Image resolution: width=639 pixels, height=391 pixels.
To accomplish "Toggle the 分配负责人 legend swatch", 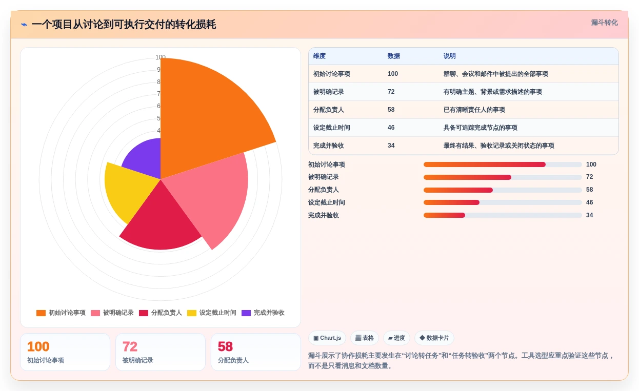I will coord(144,313).
